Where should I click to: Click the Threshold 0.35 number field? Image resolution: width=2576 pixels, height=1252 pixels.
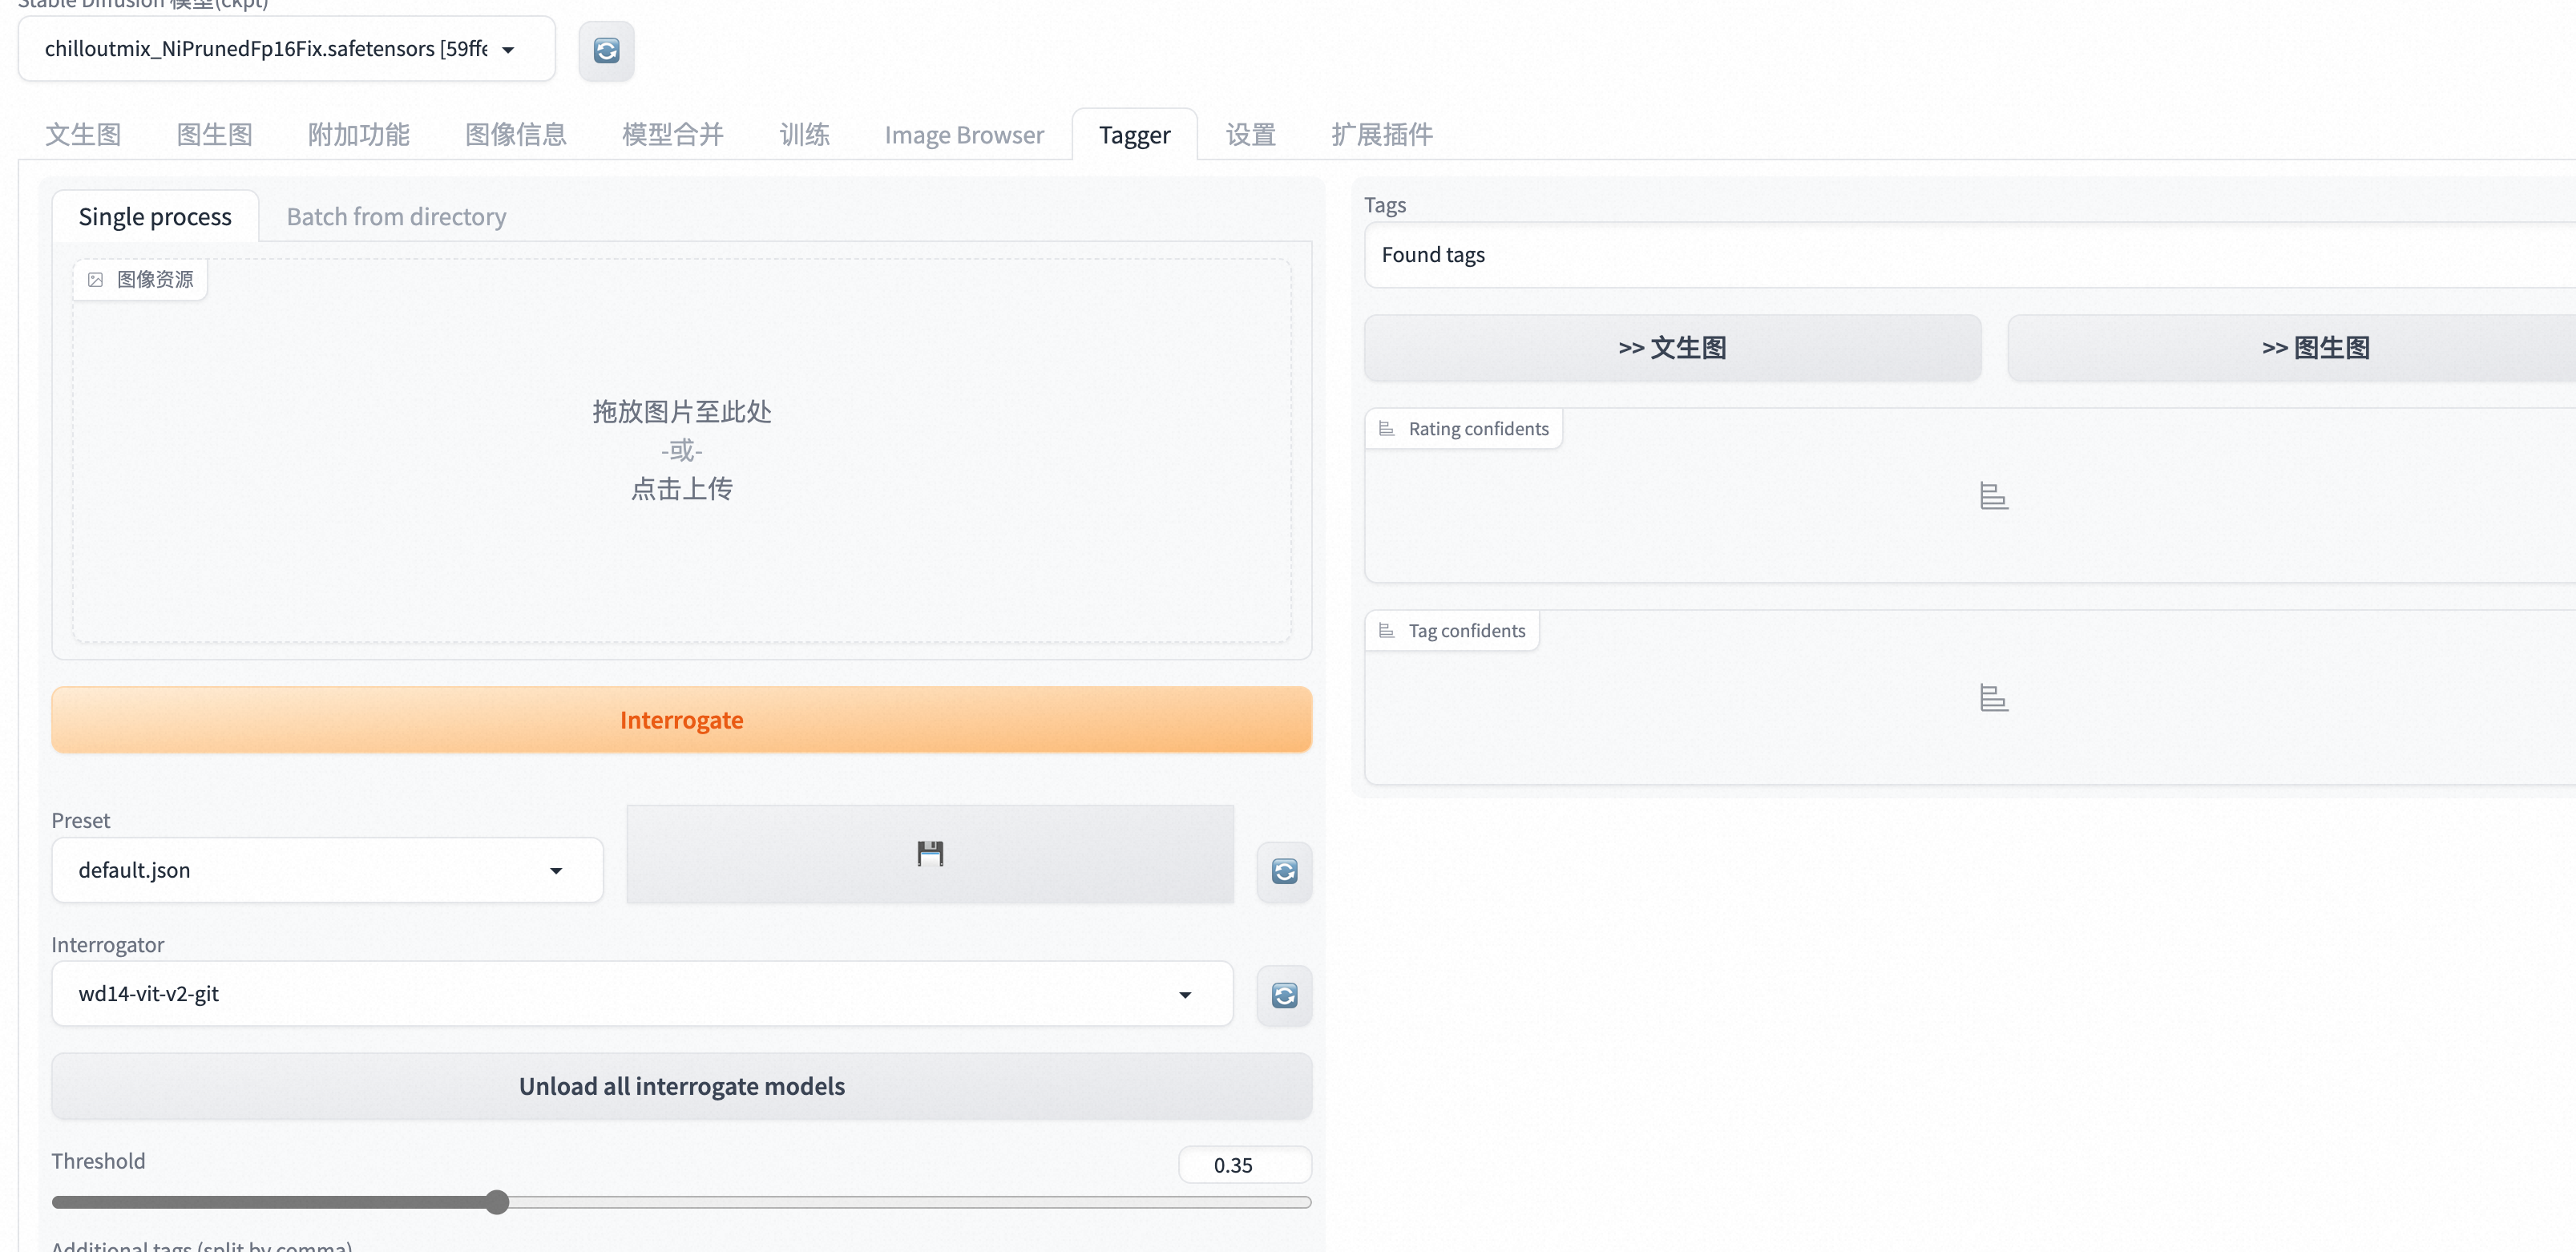(1243, 1165)
